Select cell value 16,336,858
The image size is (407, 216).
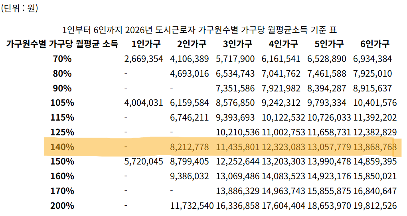pos(237,206)
